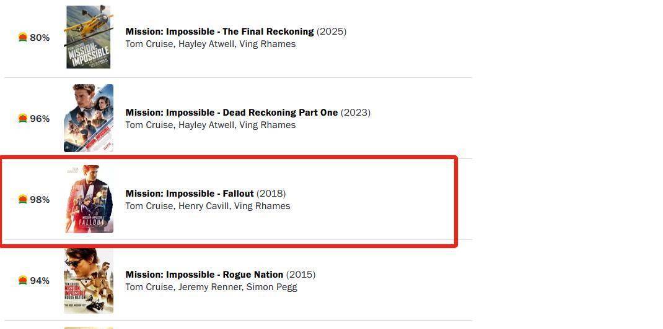This screenshot has height=329, width=663.
Task: Click the tomato icon beside the 98% score
Action: pyautogui.click(x=23, y=200)
